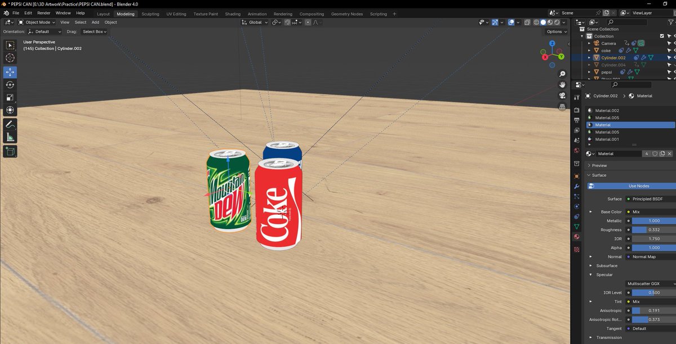Screen dimensions: 676x344
Task: Click the pan hand viewport icon
Action: pyautogui.click(x=562, y=85)
